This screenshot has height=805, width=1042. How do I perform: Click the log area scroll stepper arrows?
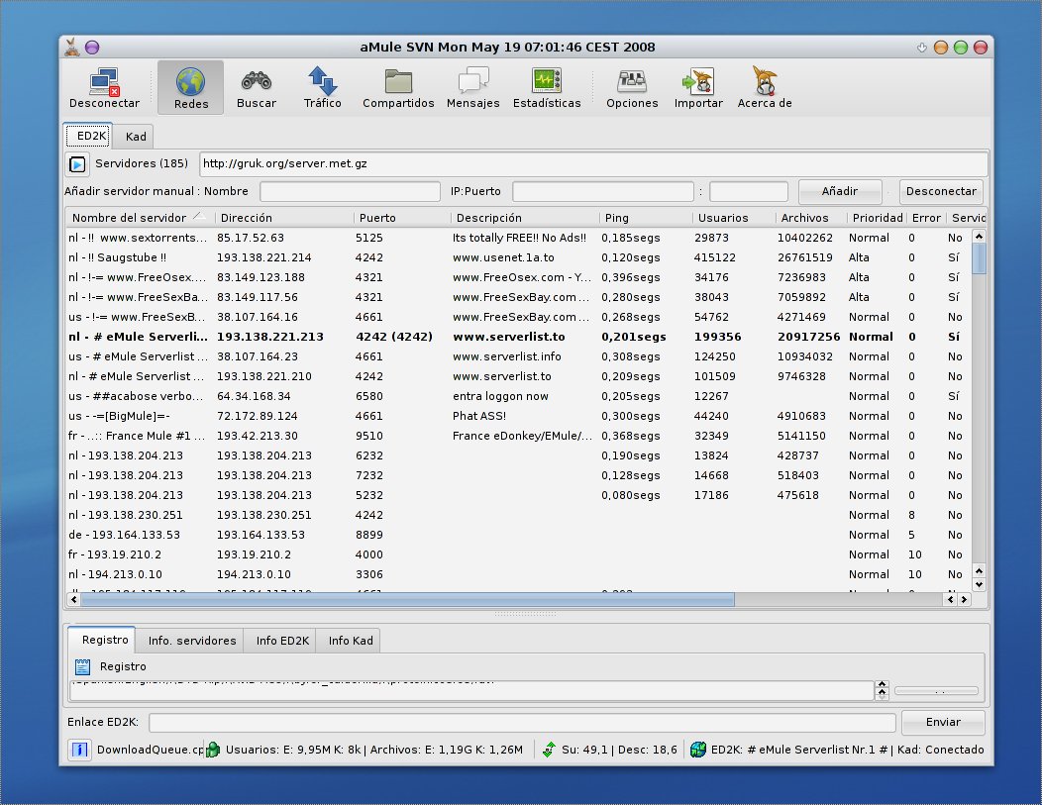[x=882, y=690]
